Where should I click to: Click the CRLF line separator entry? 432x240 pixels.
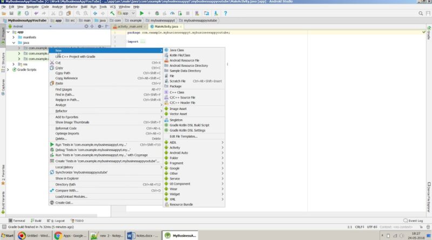click(x=360, y=227)
